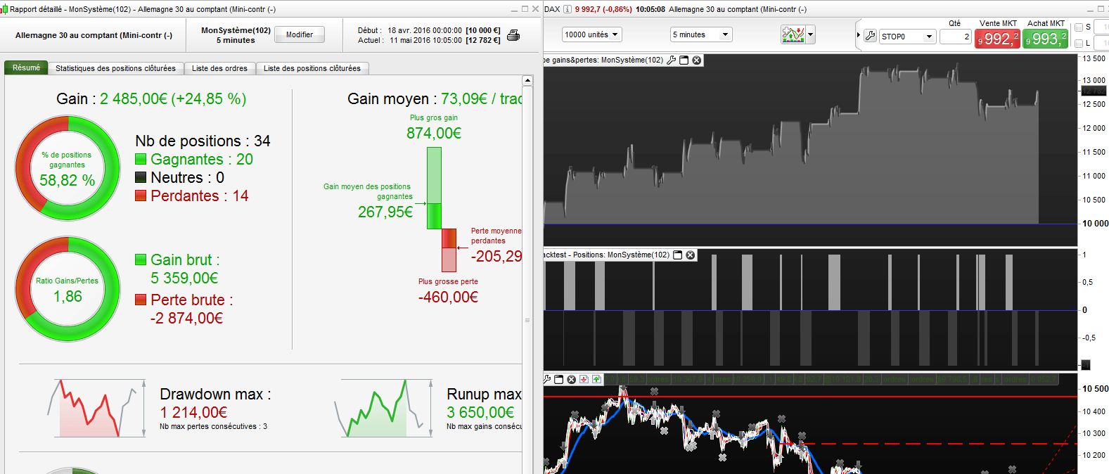The height and width of the screenshot is (474, 1109).
Task: Click the Nb de positions : 34 text
Action: (203, 141)
